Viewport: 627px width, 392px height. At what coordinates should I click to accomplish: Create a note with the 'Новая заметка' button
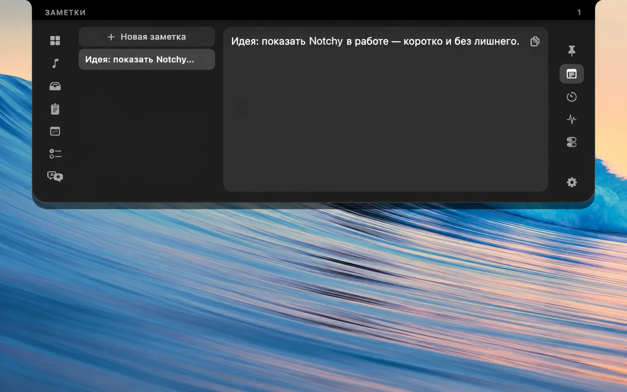coord(147,37)
